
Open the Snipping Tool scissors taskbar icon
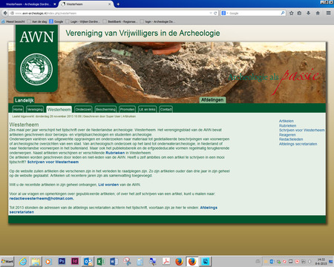(127, 261)
